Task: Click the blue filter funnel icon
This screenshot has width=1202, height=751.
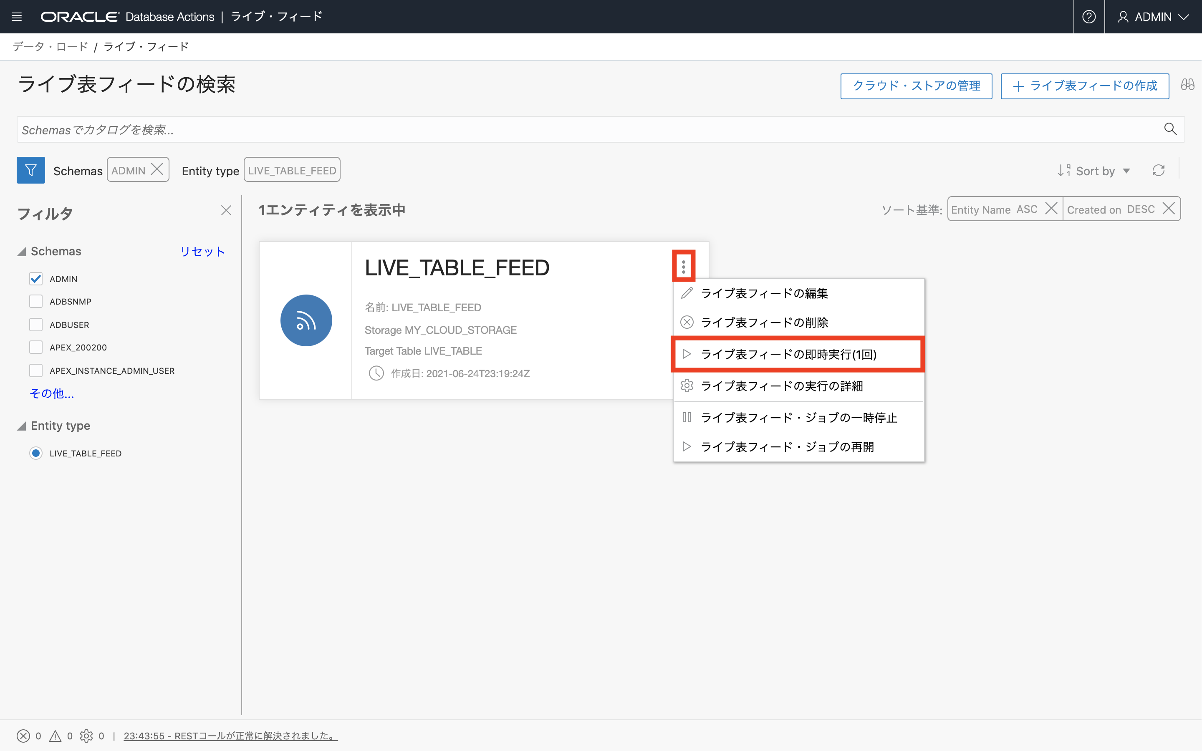Action: coord(30,170)
